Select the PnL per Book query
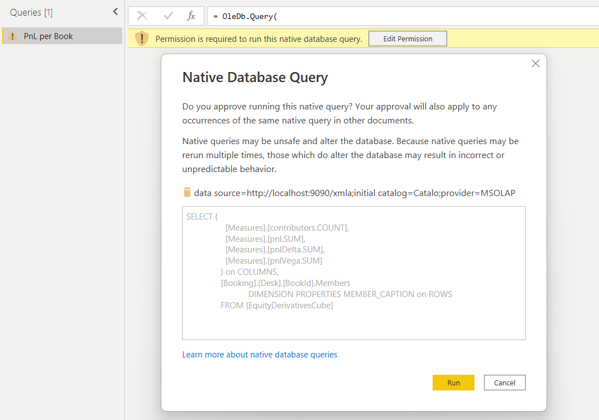 [x=49, y=36]
